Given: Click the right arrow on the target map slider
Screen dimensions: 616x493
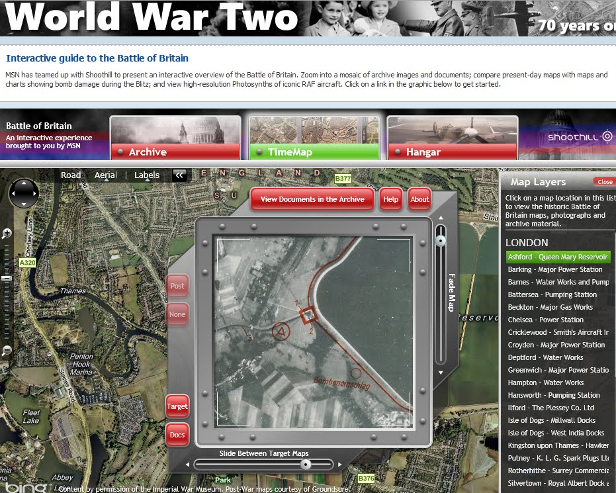Looking at the screenshot, I should [x=339, y=463].
